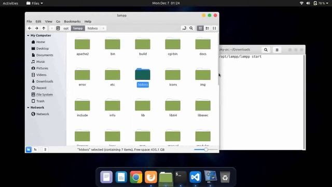This screenshot has height=187, width=332.
Task: Click the lampp path segment
Action: [x=78, y=28]
